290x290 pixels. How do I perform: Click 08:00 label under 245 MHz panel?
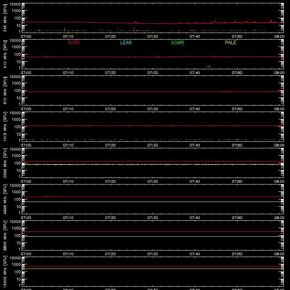[x=279, y=37]
